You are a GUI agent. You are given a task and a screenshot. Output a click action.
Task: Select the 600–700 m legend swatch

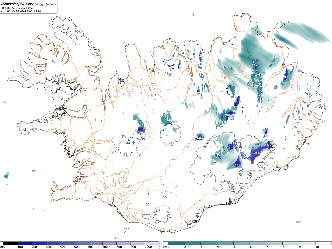(95, 243)
